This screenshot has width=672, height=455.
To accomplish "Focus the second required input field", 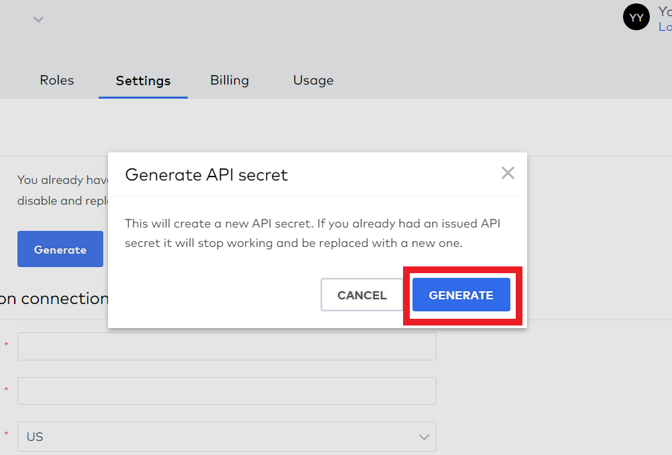I will tap(226, 391).
